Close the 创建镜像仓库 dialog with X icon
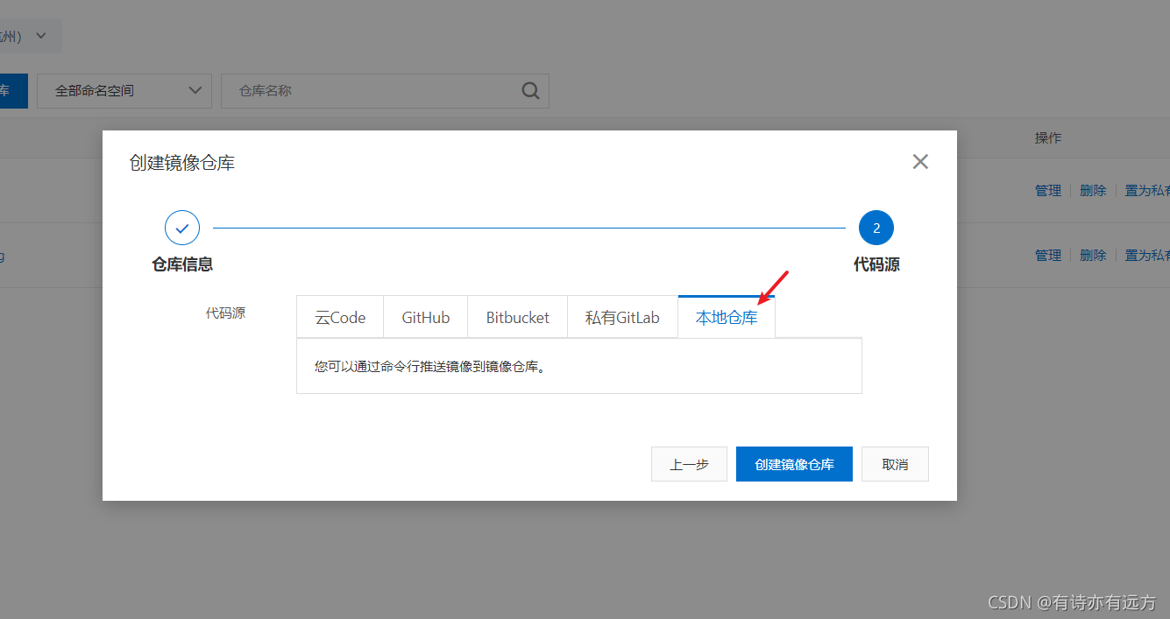Screen dimensions: 1170x619 [920, 161]
